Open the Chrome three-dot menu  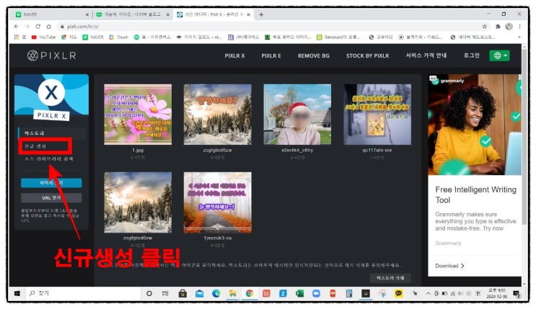[519, 27]
